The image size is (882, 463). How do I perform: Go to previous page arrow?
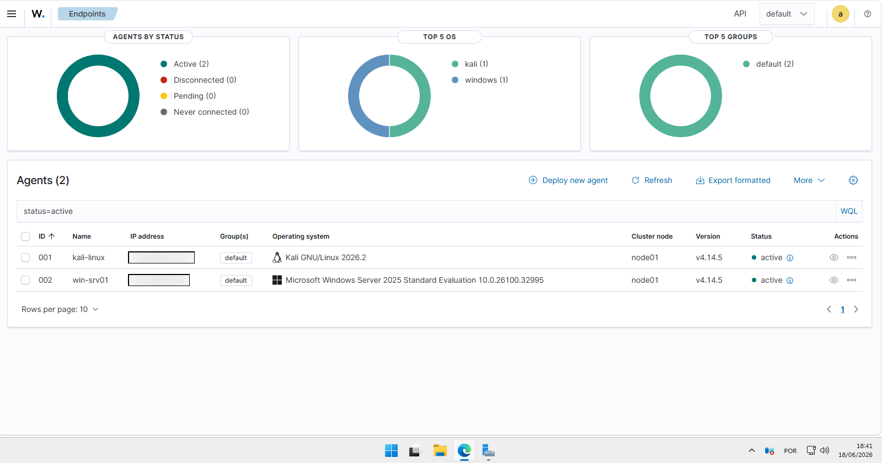[829, 309]
